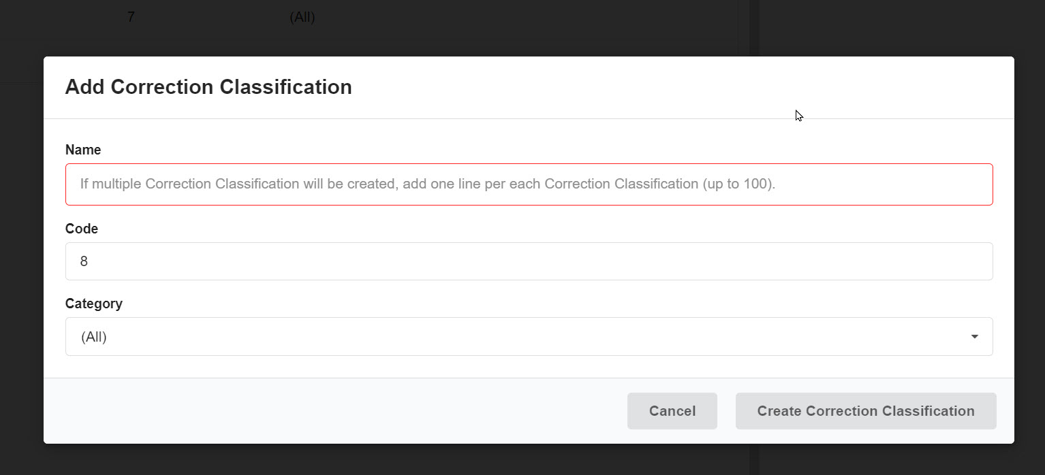Click the red-outlined Name input field

point(529,184)
